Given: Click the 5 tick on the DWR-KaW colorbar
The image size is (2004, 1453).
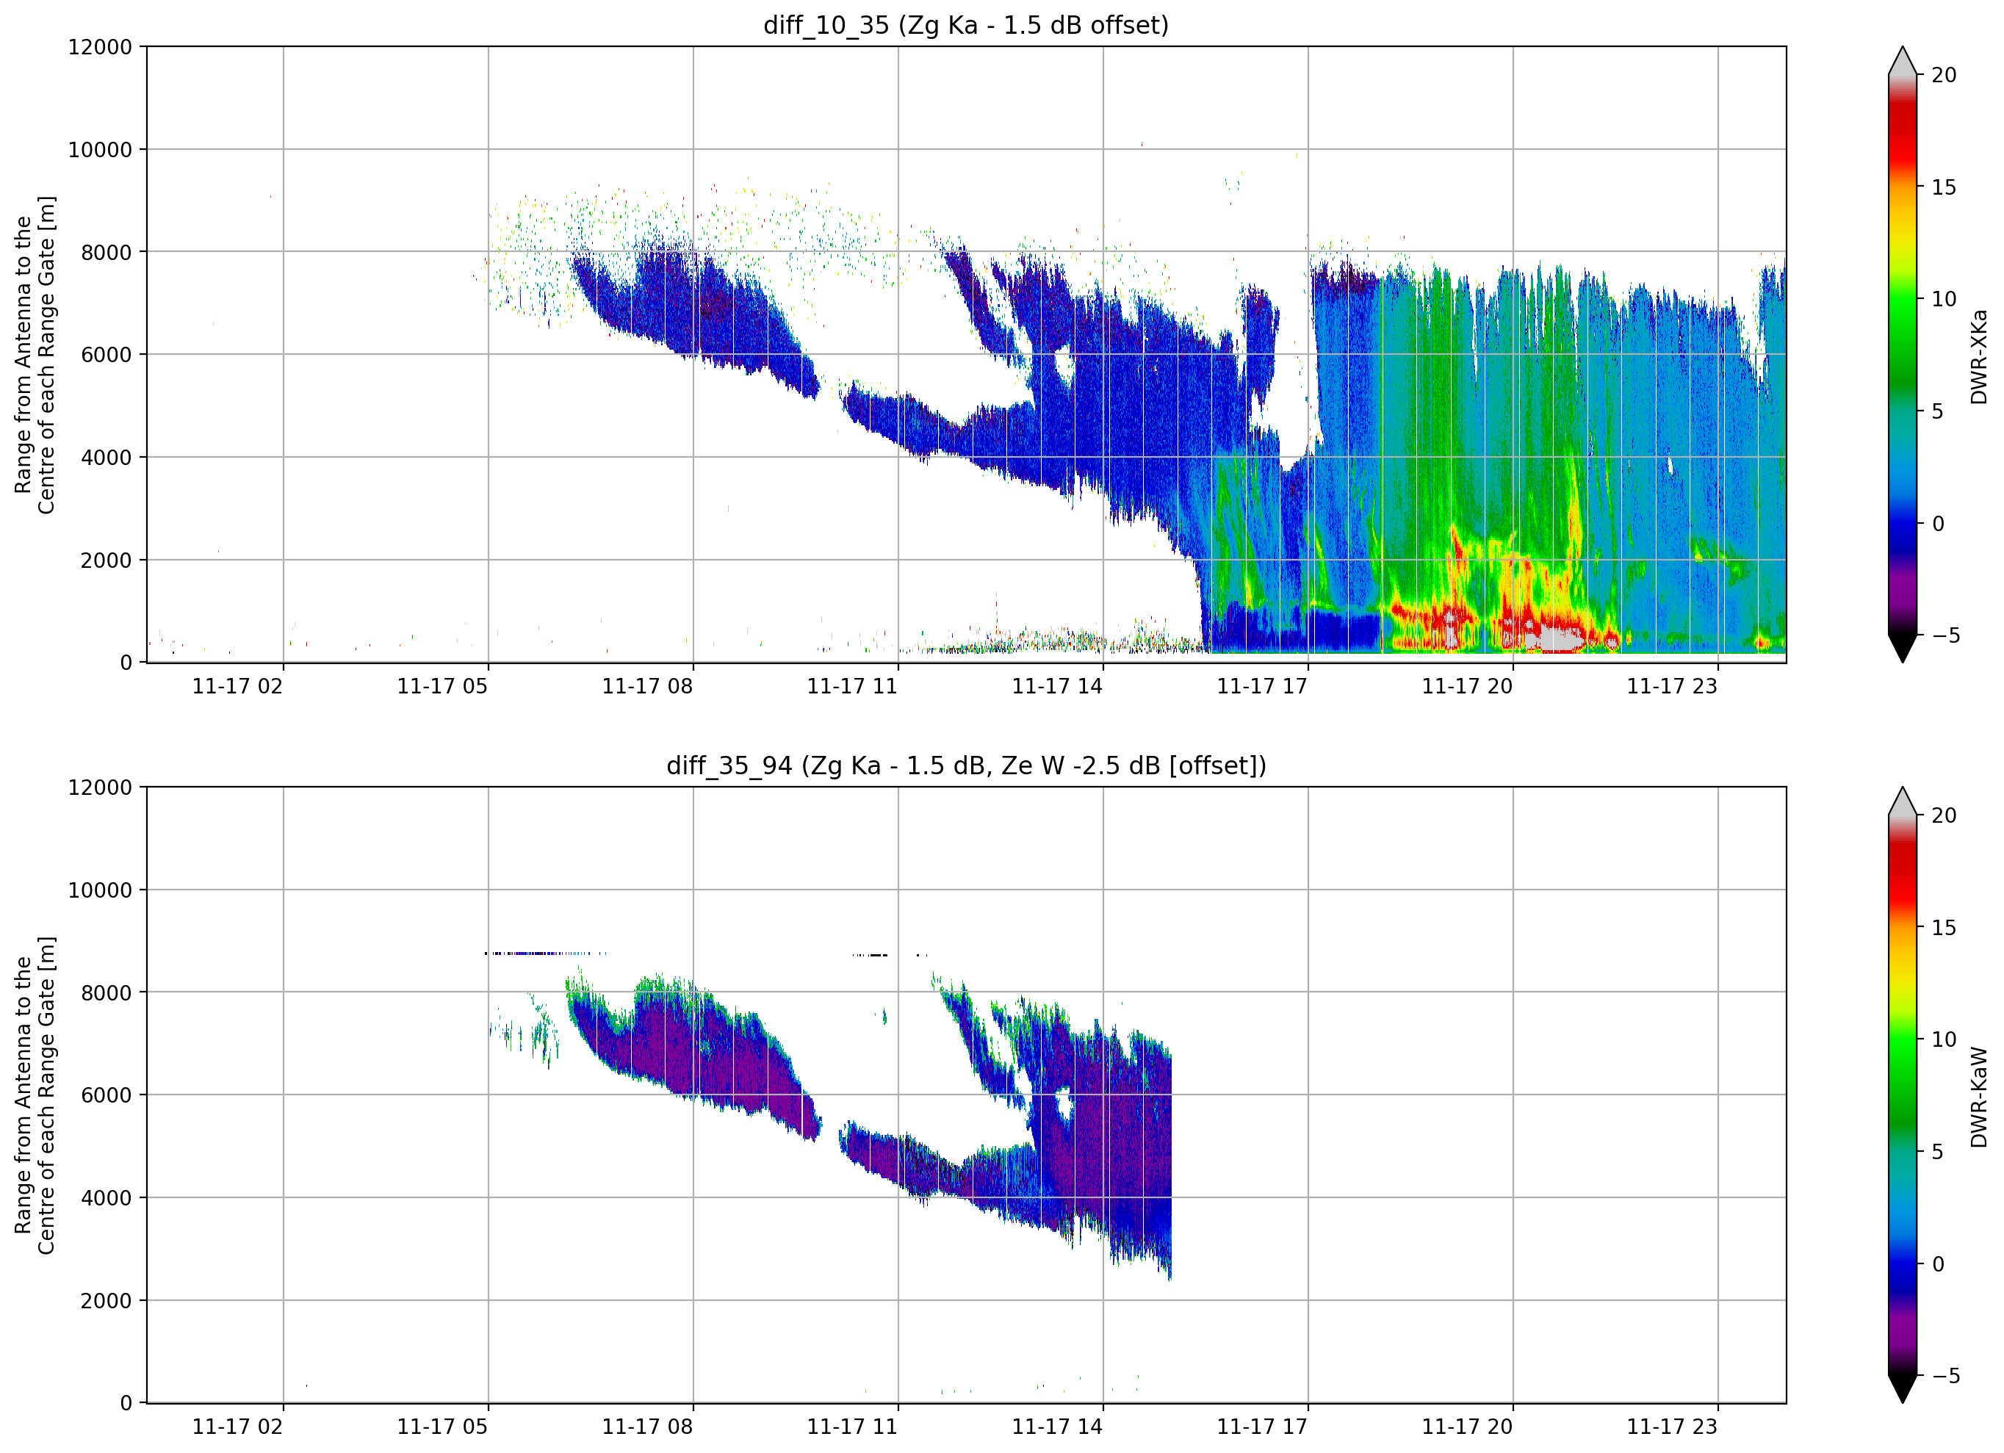Looking at the screenshot, I should tap(1938, 1152).
